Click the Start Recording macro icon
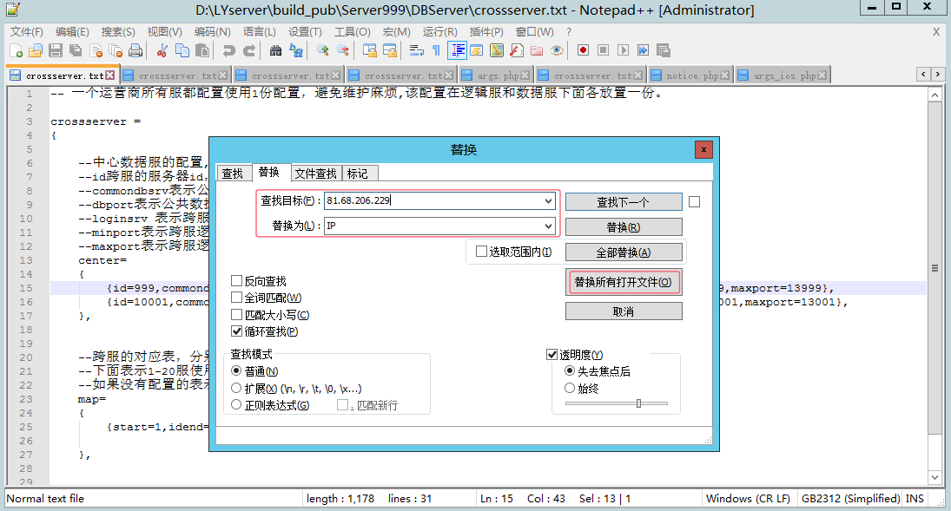The width and height of the screenshot is (951, 511). 583,50
